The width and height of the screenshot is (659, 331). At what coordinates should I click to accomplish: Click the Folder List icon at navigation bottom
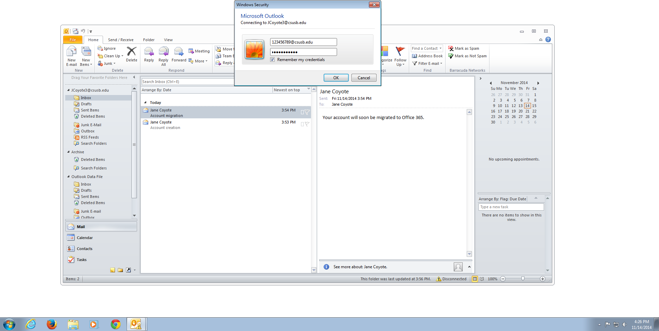point(120,270)
